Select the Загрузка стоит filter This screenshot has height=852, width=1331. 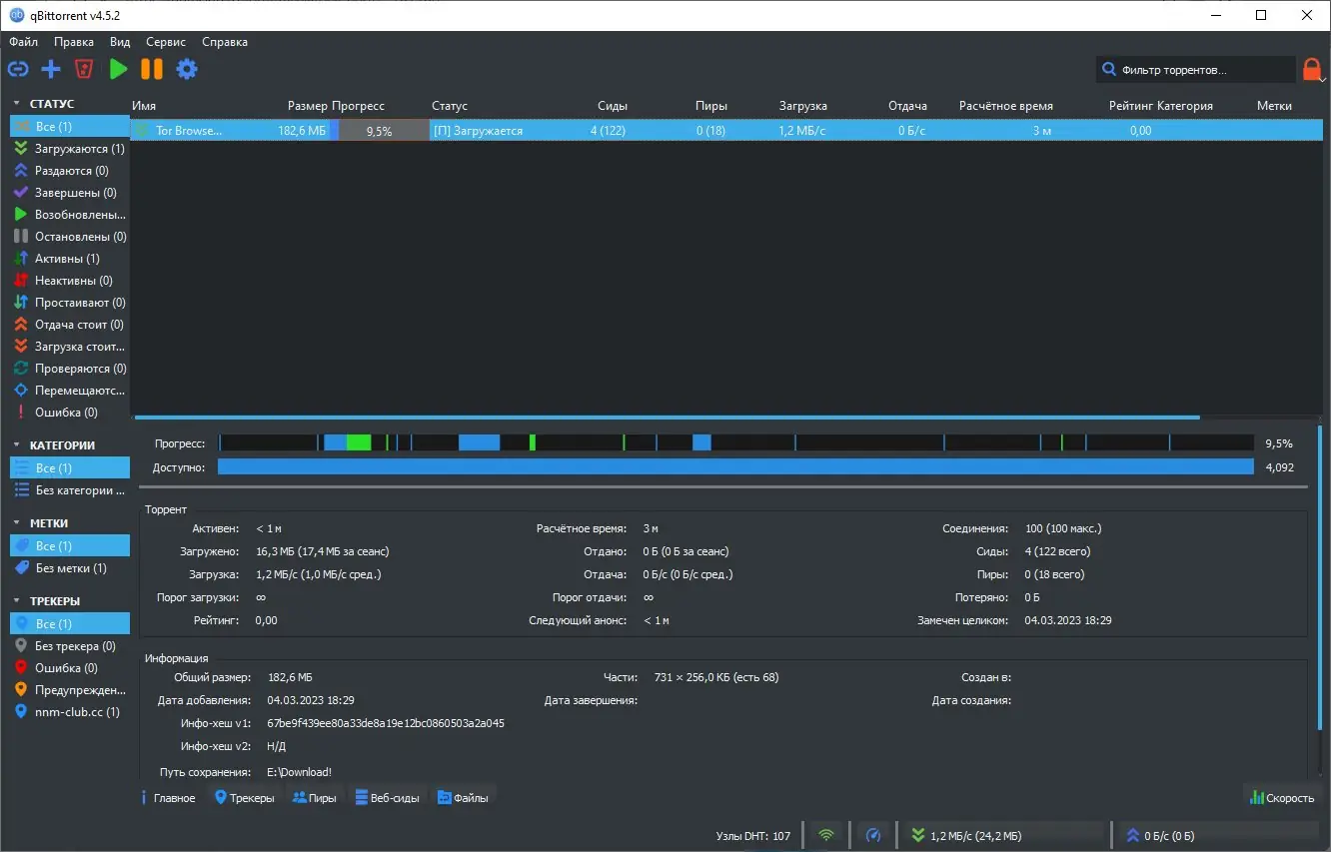[70, 347]
